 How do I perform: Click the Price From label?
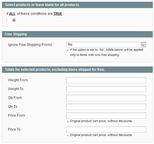pyautogui.click(x=17, y=115)
